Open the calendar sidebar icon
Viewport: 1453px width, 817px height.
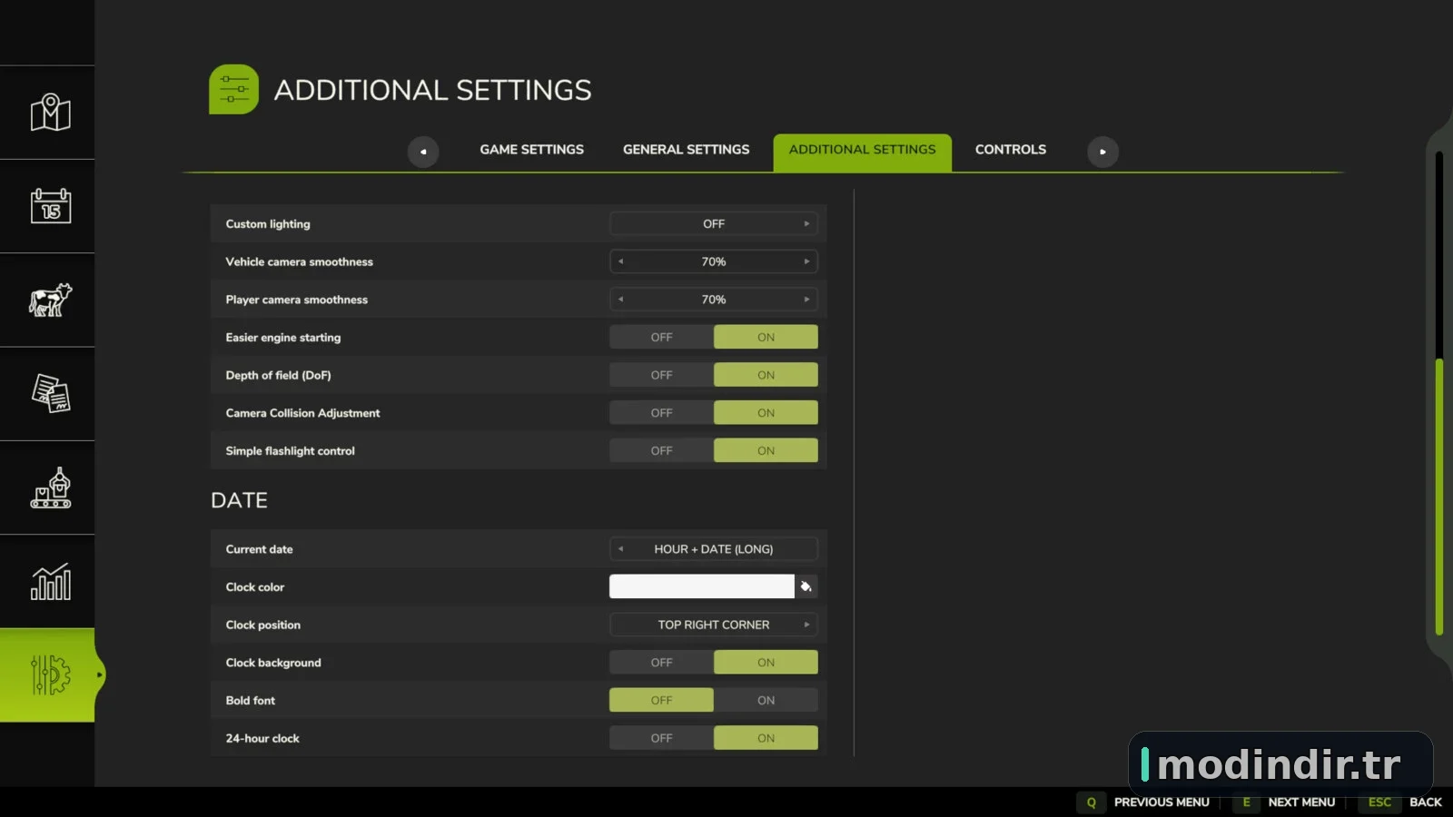click(x=50, y=206)
